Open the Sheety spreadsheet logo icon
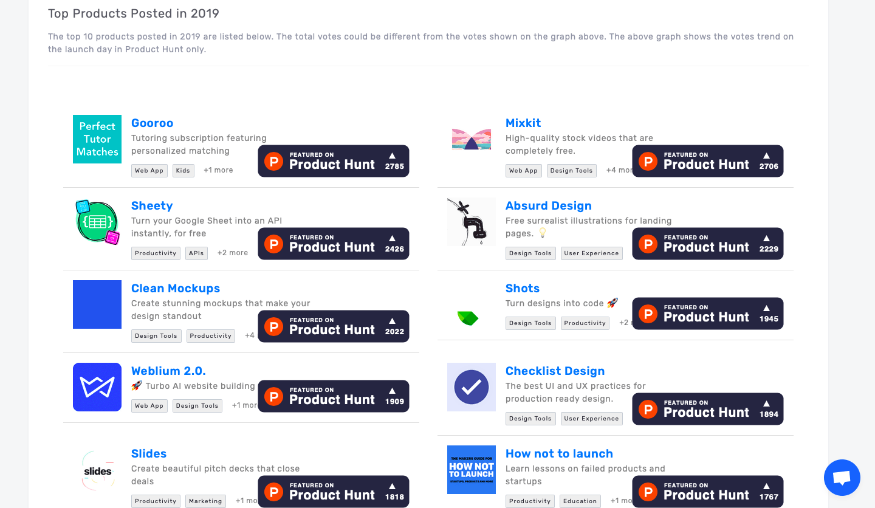 [97, 222]
